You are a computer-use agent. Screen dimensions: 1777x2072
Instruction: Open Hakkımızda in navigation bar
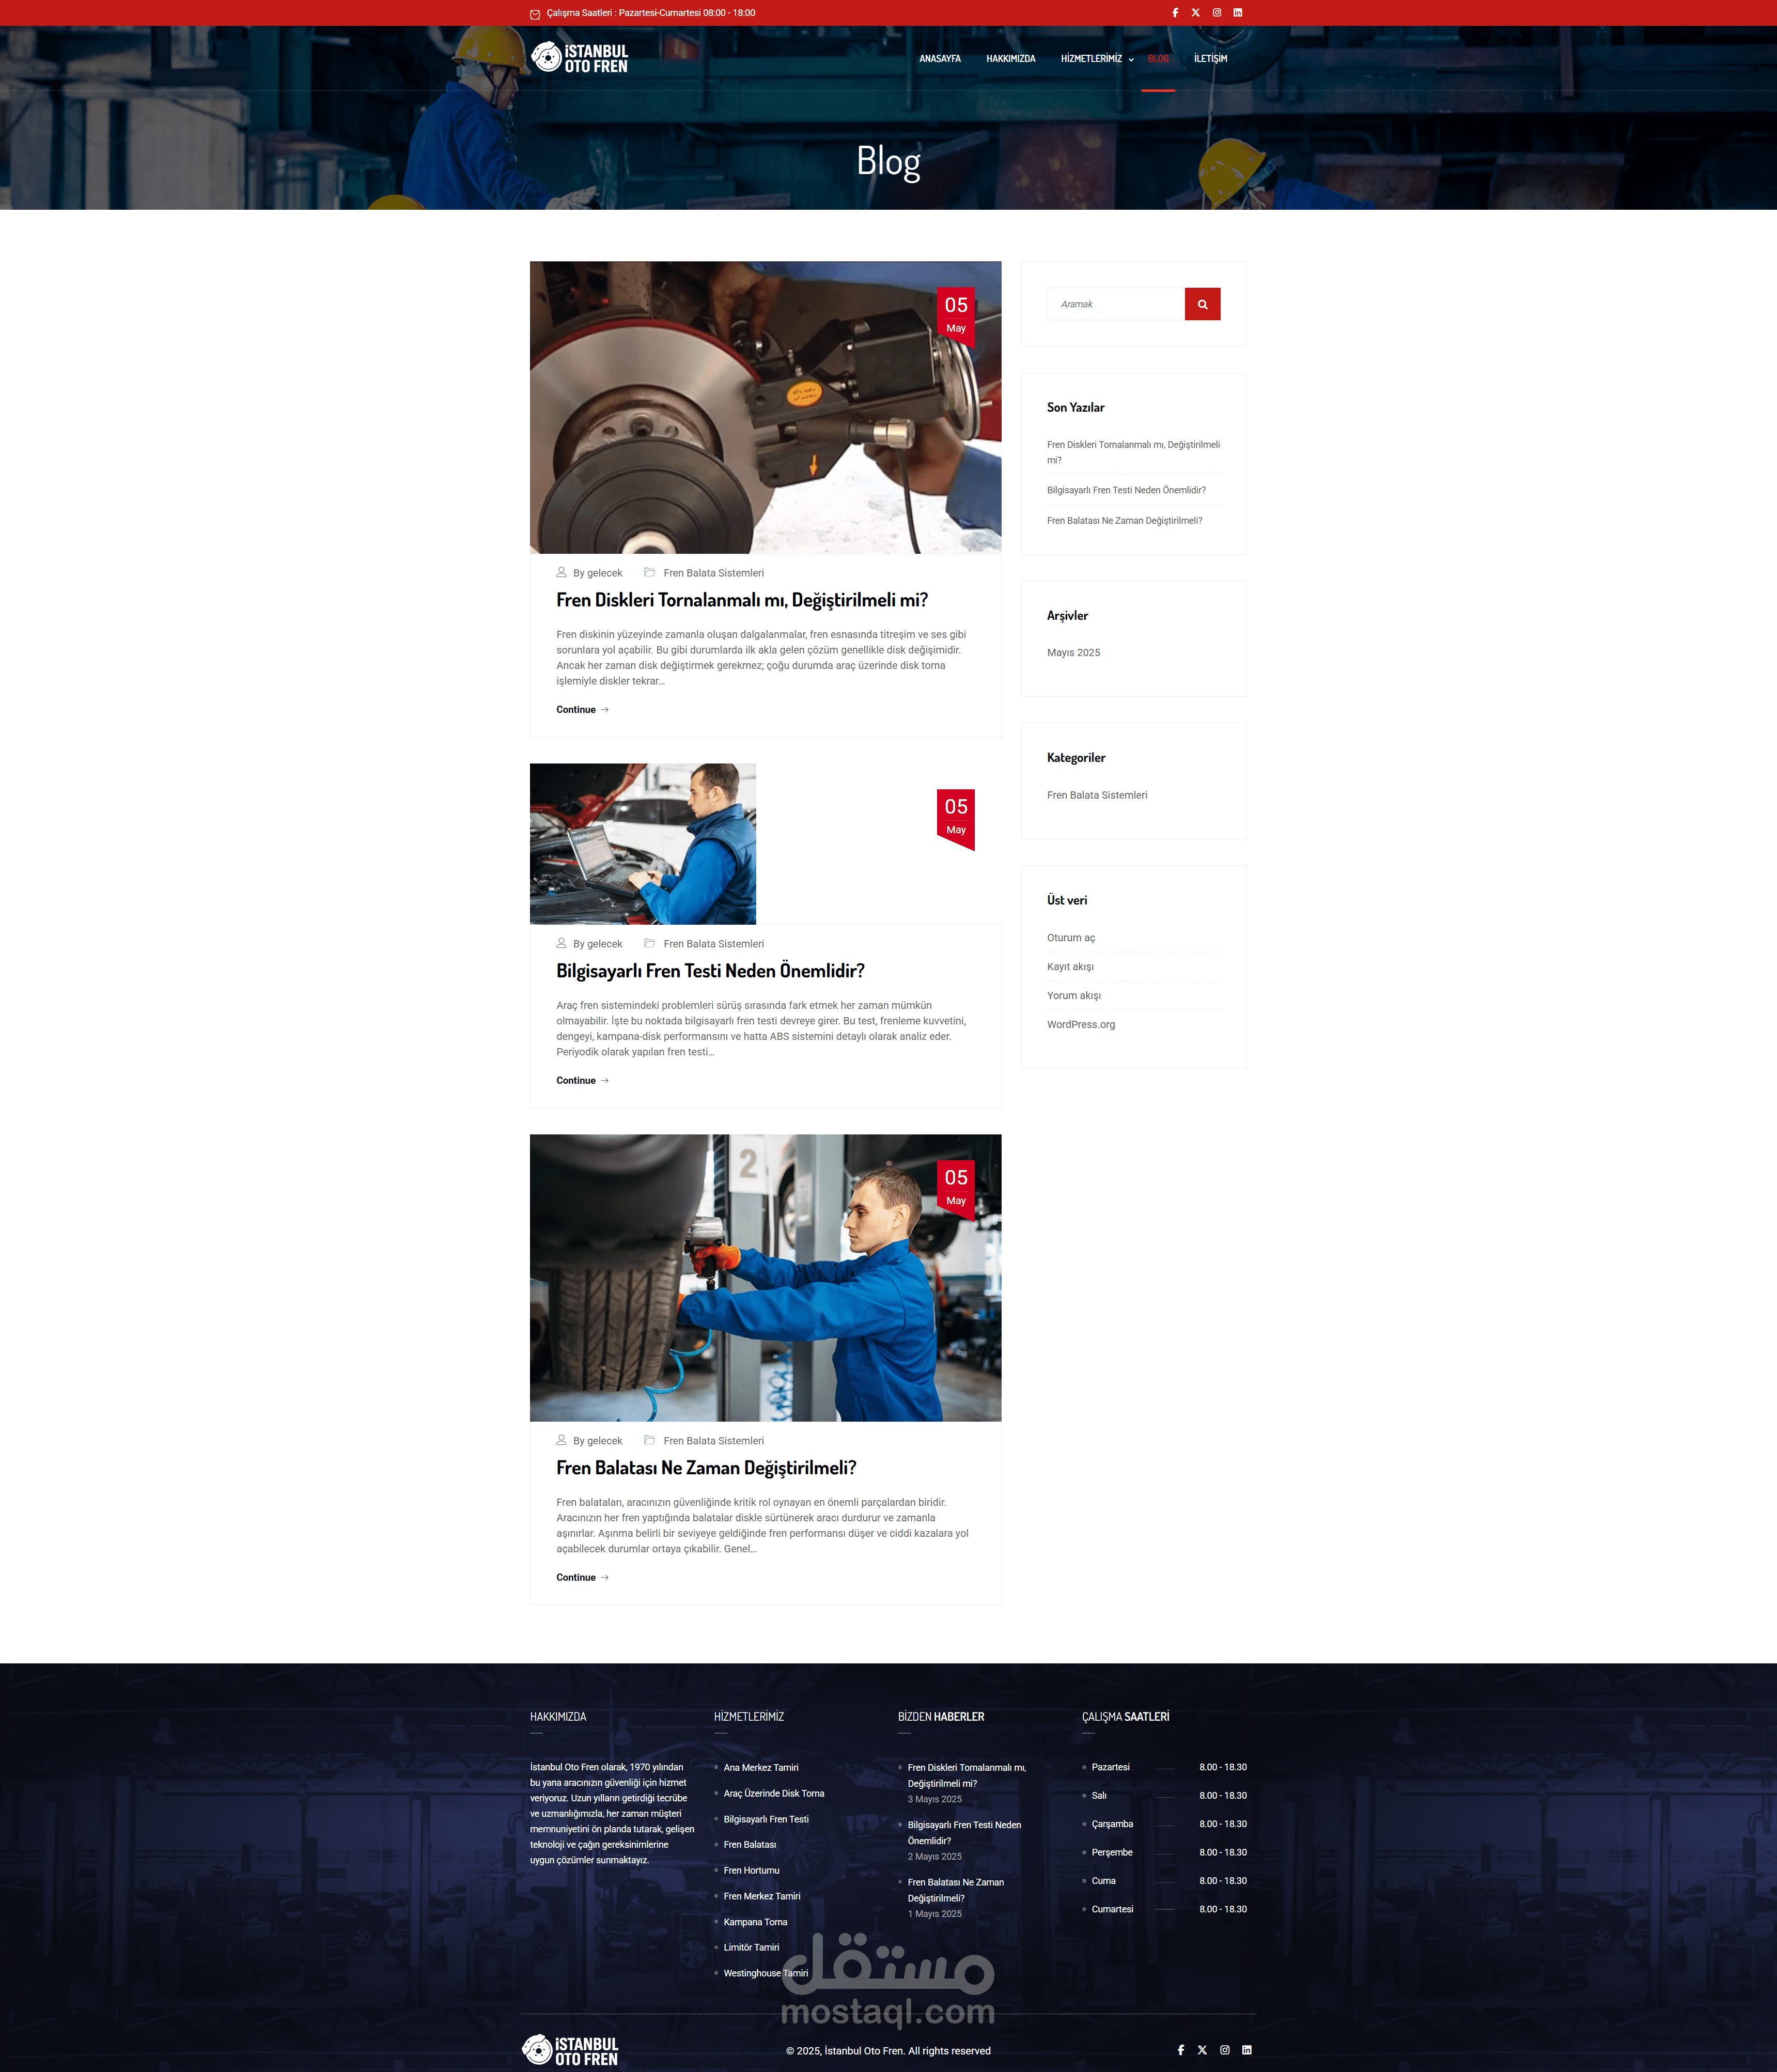click(1010, 59)
